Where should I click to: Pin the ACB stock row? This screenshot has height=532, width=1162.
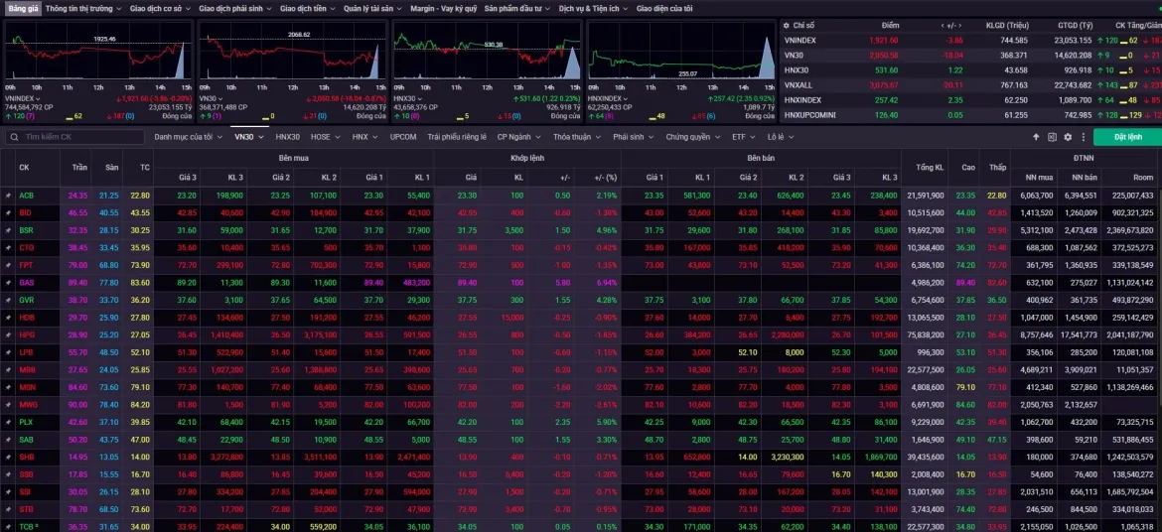(8, 196)
